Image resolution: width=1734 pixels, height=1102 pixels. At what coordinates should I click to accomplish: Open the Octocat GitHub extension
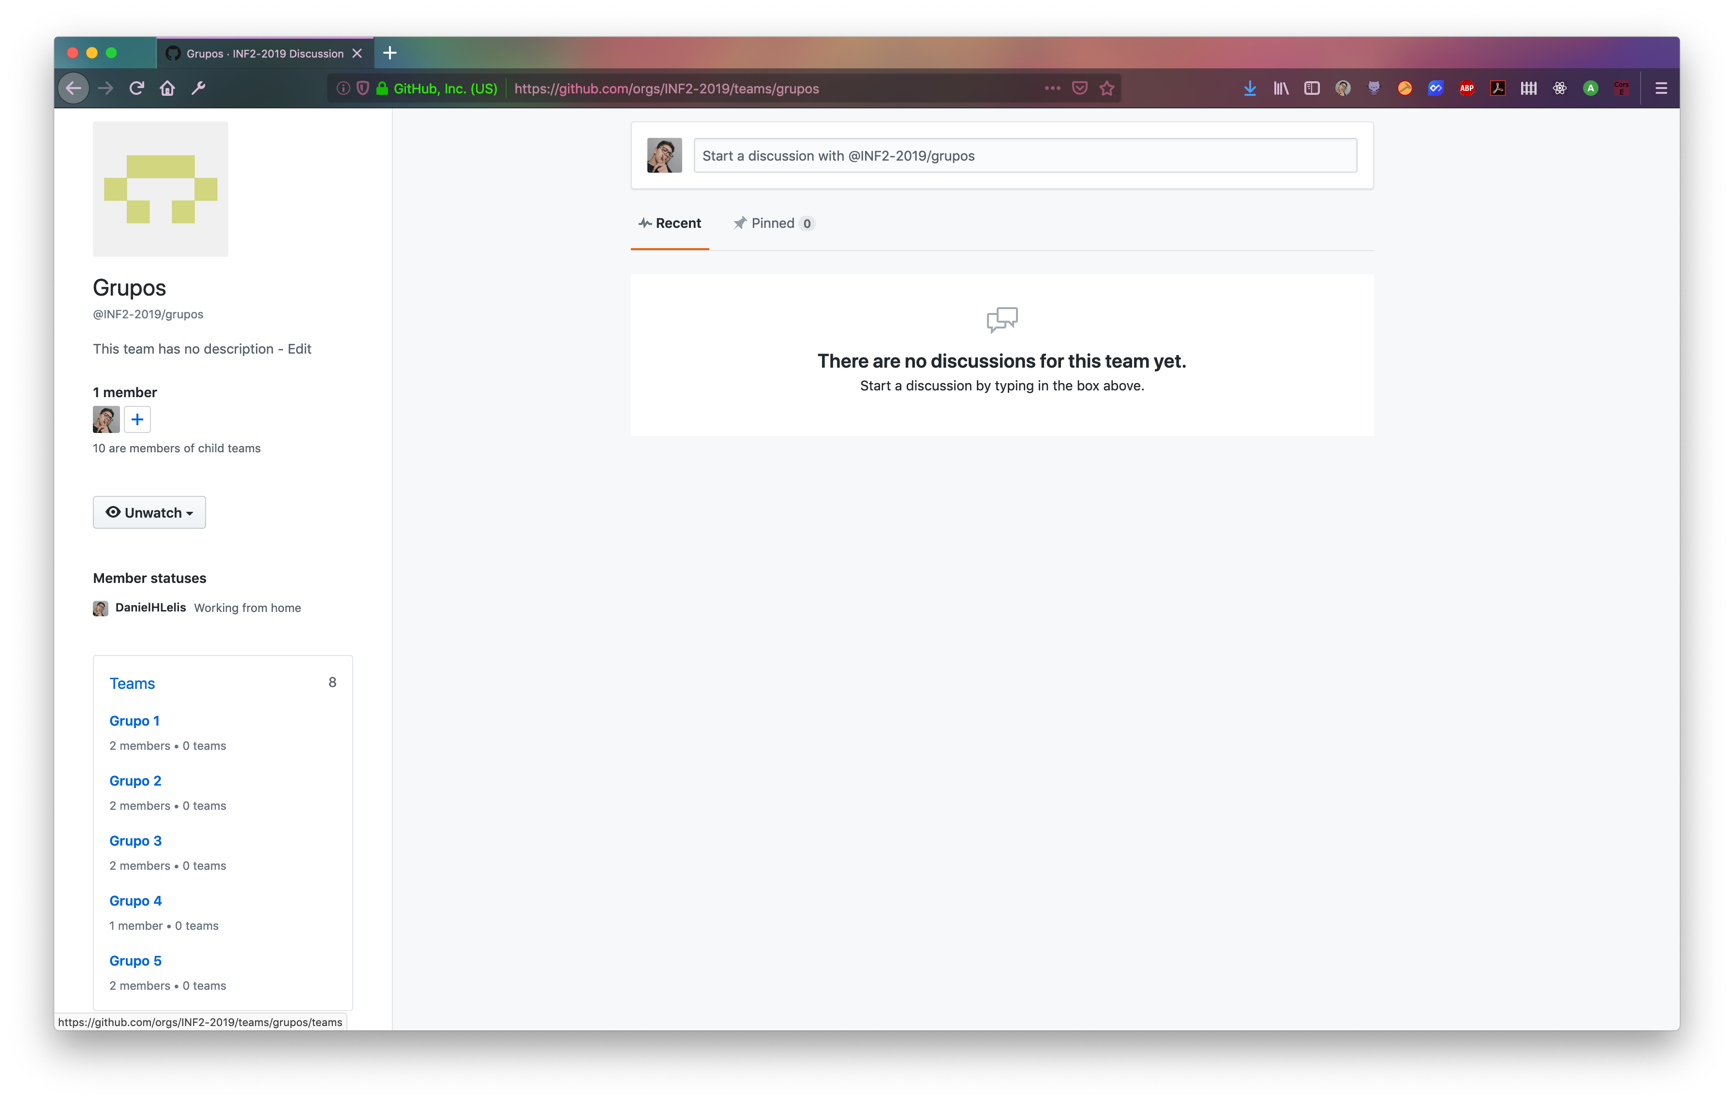tap(1374, 88)
